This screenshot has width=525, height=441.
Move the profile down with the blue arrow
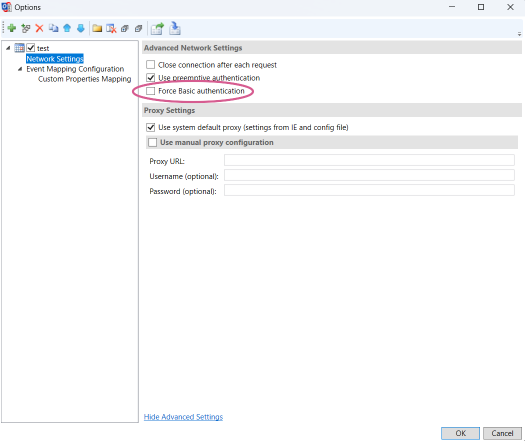pos(80,28)
